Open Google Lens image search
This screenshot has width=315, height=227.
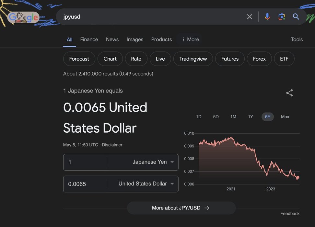[x=282, y=17]
